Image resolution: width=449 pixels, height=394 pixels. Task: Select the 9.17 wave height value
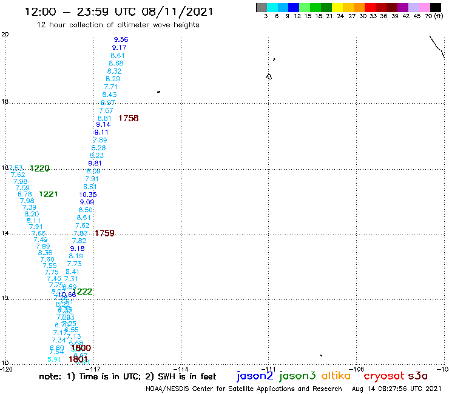coord(119,47)
